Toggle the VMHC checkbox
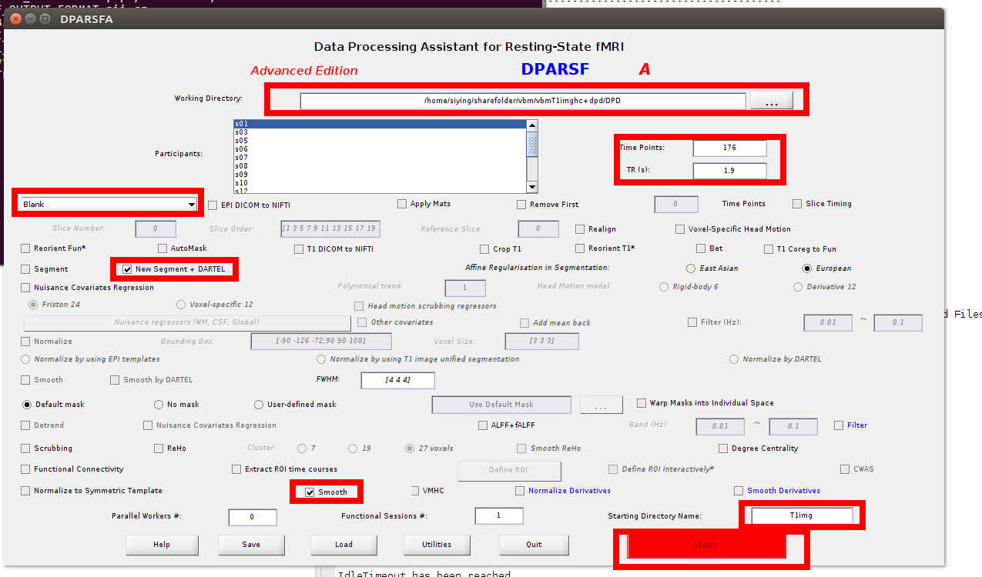982x577 pixels. [x=416, y=491]
